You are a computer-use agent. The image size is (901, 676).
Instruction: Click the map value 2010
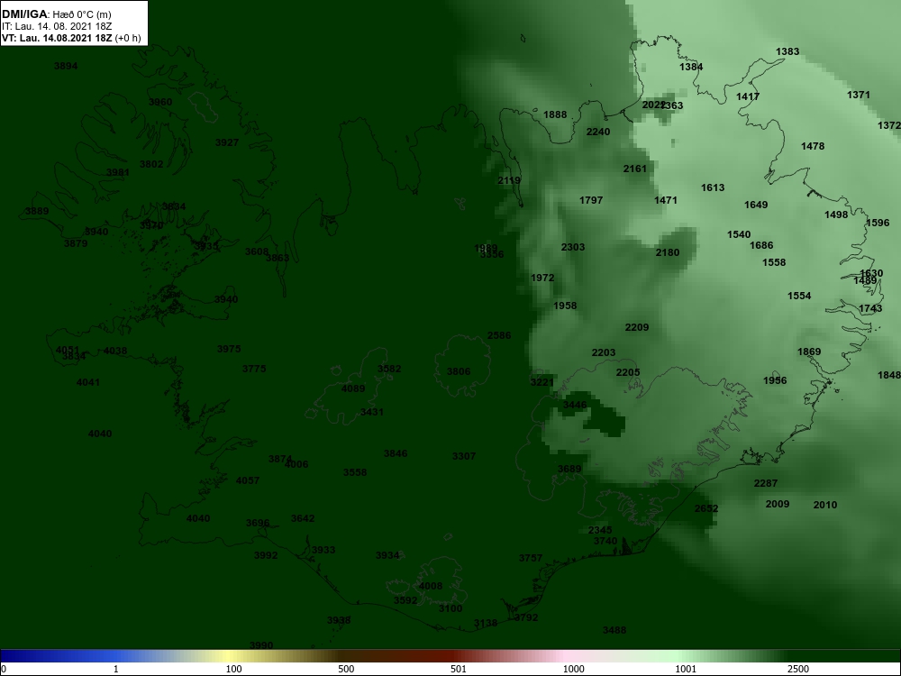point(825,506)
